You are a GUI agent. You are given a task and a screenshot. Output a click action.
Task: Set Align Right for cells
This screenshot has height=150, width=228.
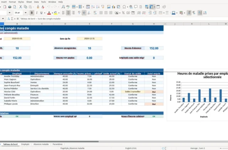(x=73, y=13)
